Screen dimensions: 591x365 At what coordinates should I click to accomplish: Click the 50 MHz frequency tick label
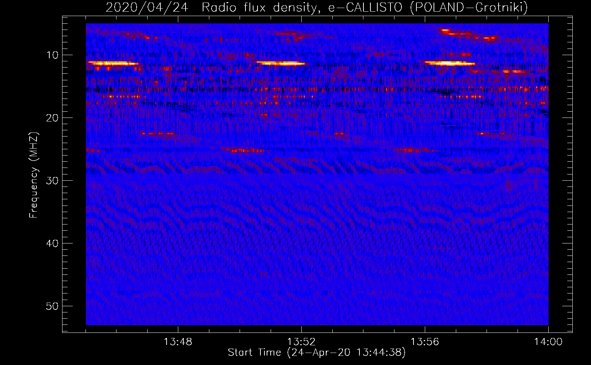[x=53, y=306]
